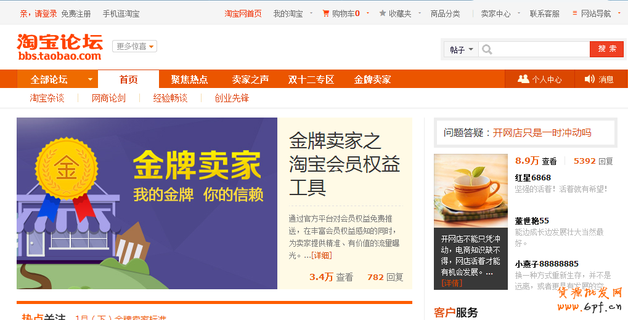This screenshot has height=320, width=628.
Task: Click the magnifier icon in search box
Action: pyautogui.click(x=487, y=50)
